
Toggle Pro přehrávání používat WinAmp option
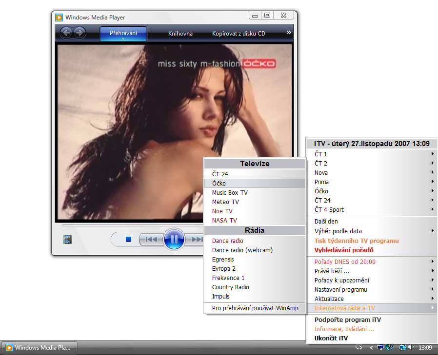(255, 308)
